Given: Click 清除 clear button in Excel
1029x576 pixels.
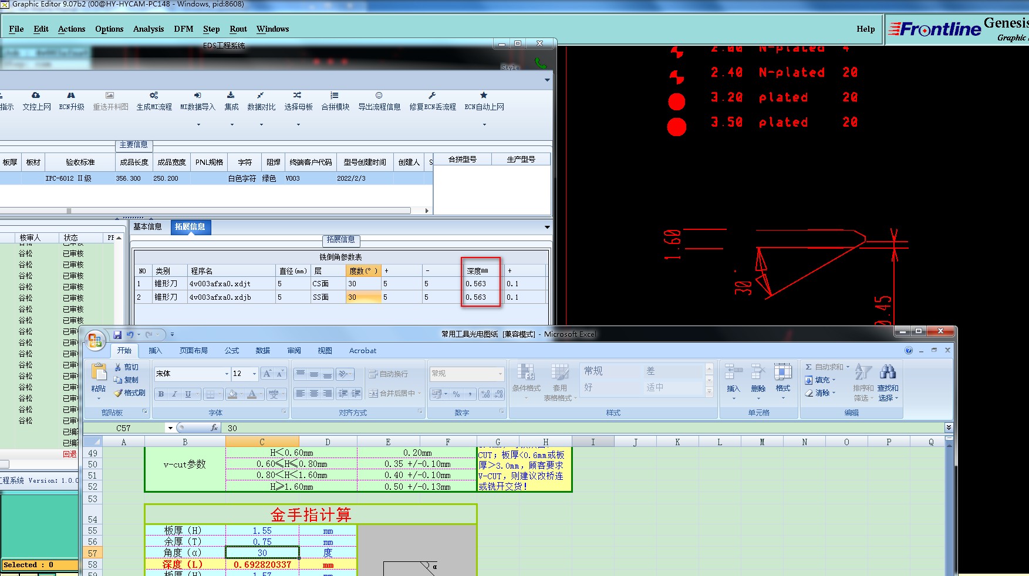Looking at the screenshot, I should (x=821, y=393).
